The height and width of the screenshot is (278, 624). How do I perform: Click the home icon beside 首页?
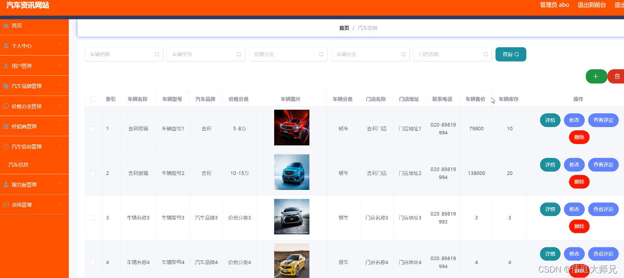tap(6, 26)
